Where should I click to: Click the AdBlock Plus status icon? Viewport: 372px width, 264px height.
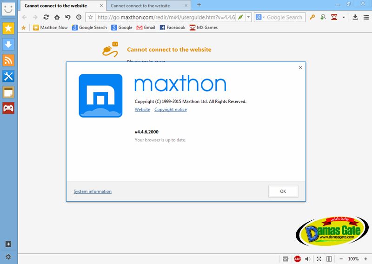(x=298, y=259)
